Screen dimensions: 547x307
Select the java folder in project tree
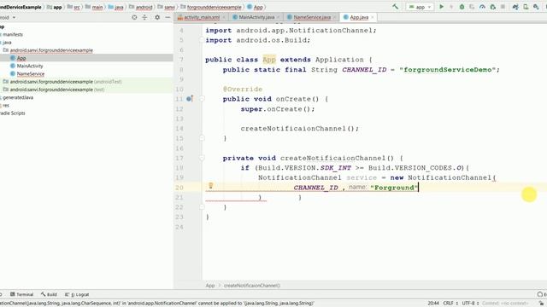pyautogui.click(x=7, y=43)
